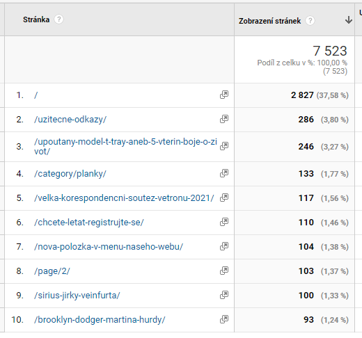Click the Stránka column header
The width and height of the screenshot is (362, 338).
pyautogui.click(x=36, y=19)
